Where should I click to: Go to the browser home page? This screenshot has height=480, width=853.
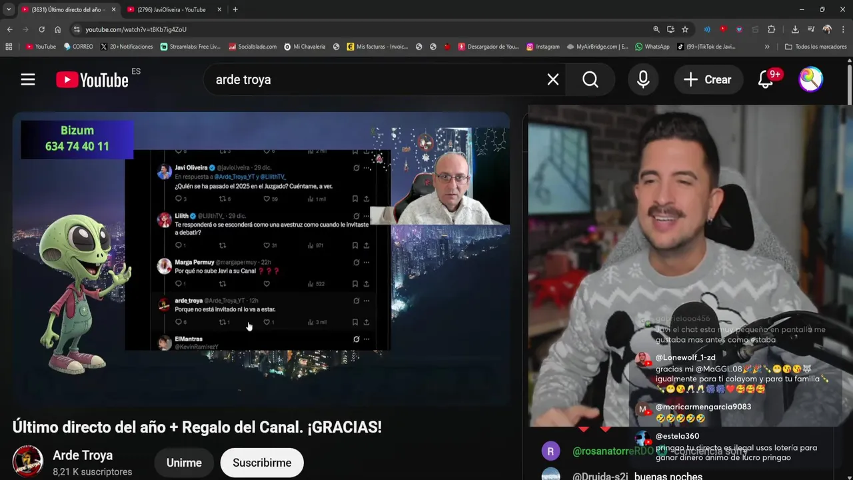point(57,29)
